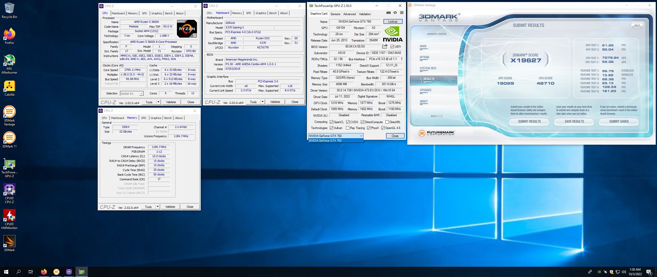This screenshot has width=657, height=277.
Task: Click the Ryzen logo in CPU-Z
Action: 187,29
